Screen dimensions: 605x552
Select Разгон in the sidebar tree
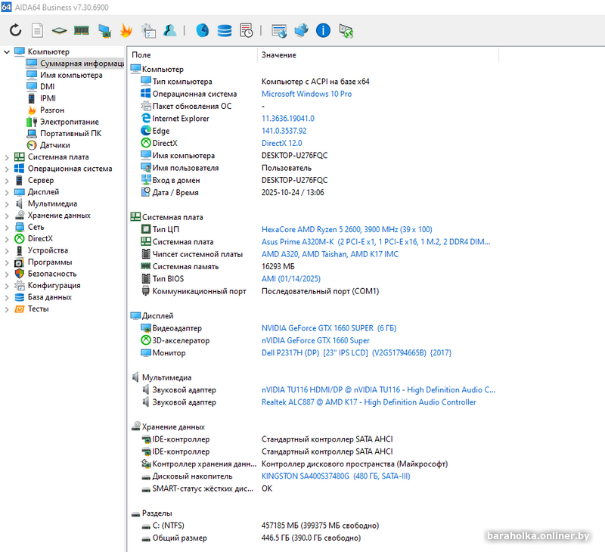click(x=51, y=110)
